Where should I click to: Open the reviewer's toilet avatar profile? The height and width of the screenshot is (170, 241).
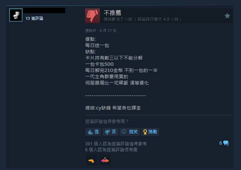point(16,15)
